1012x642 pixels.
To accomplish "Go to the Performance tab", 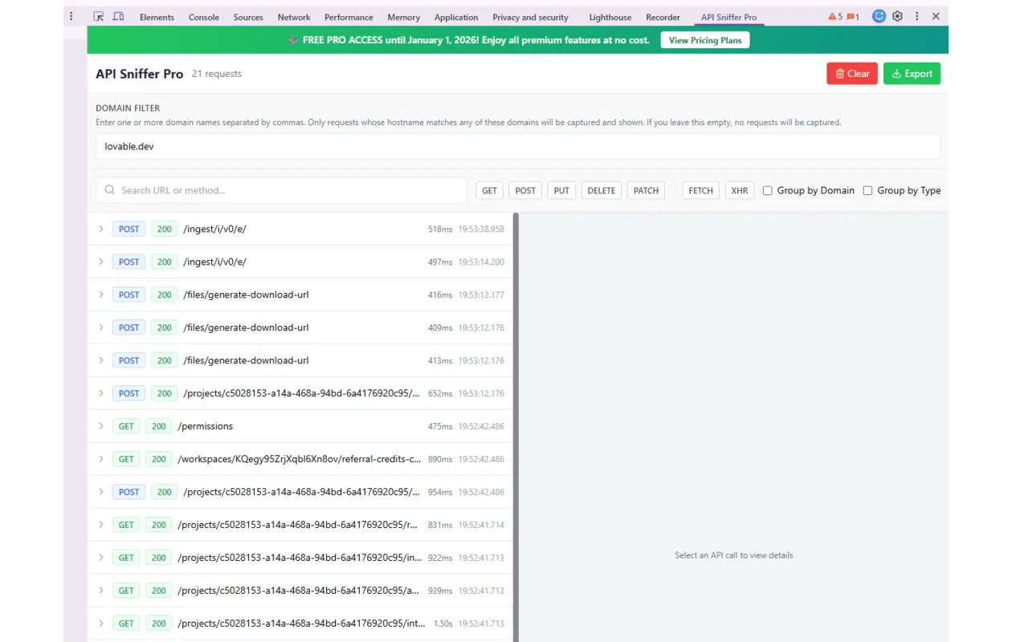I will click(349, 17).
